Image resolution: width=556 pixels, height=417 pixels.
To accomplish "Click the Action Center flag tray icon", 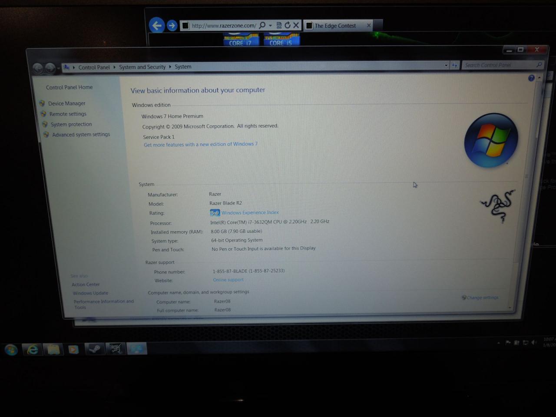I will pos(508,343).
